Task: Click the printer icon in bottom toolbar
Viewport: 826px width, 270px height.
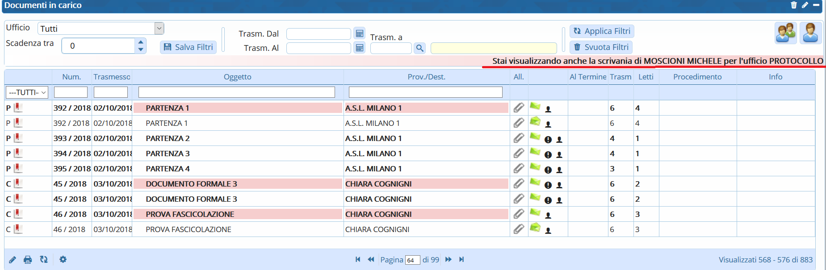Action: 28,260
